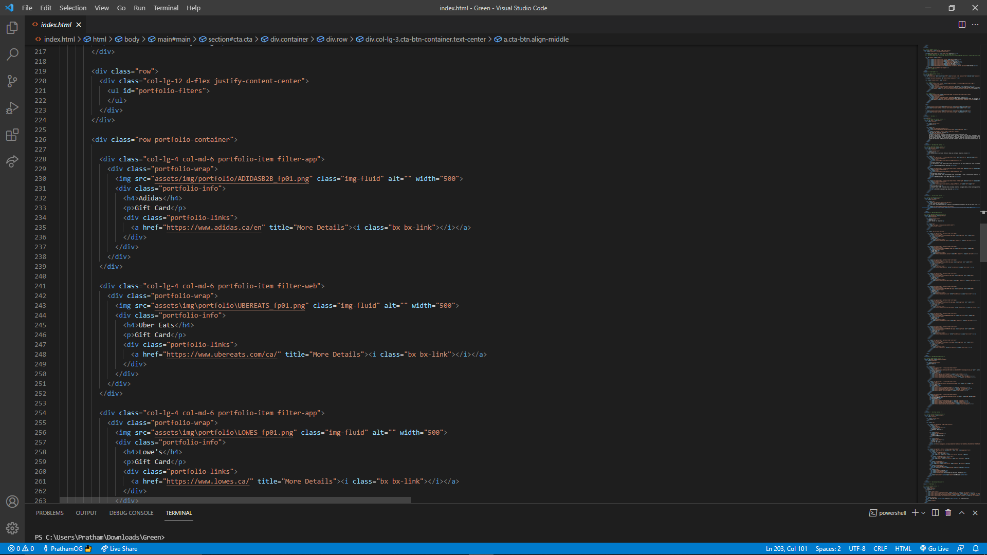Maximize the panel size with the chevron up
Viewport: 987px width, 555px height.
click(x=962, y=513)
